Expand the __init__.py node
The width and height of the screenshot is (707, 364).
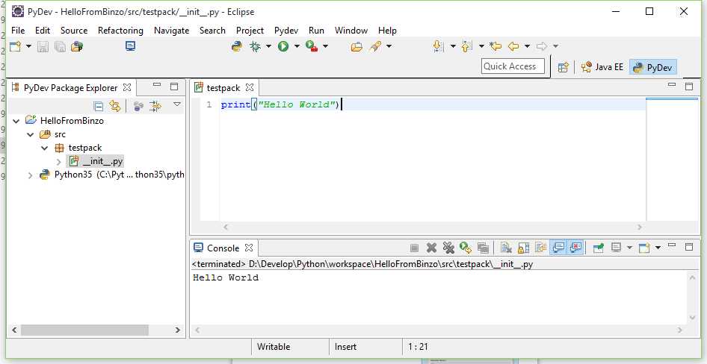(x=58, y=162)
